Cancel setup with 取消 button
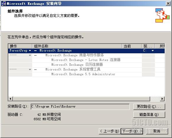 [x=157, y=131]
